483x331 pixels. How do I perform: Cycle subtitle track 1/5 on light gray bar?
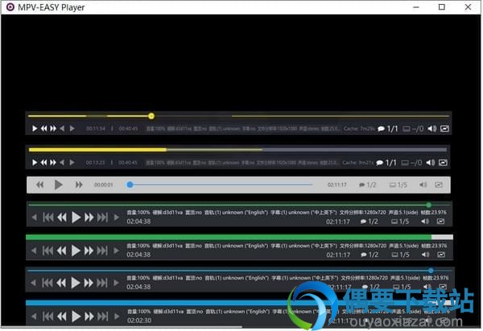tap(398, 185)
